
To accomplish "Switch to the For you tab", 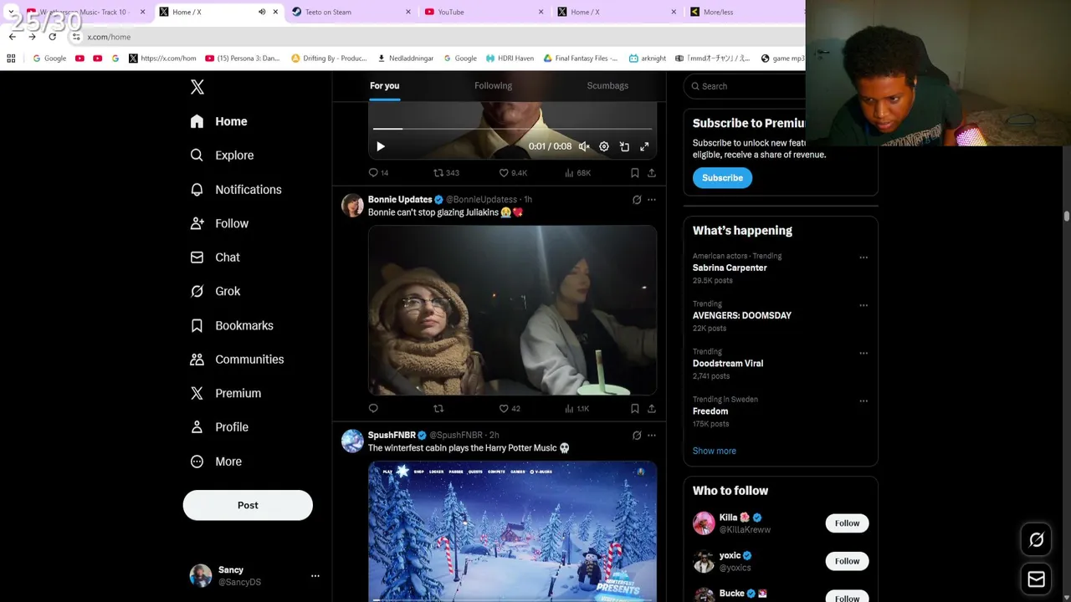I will [x=385, y=85].
